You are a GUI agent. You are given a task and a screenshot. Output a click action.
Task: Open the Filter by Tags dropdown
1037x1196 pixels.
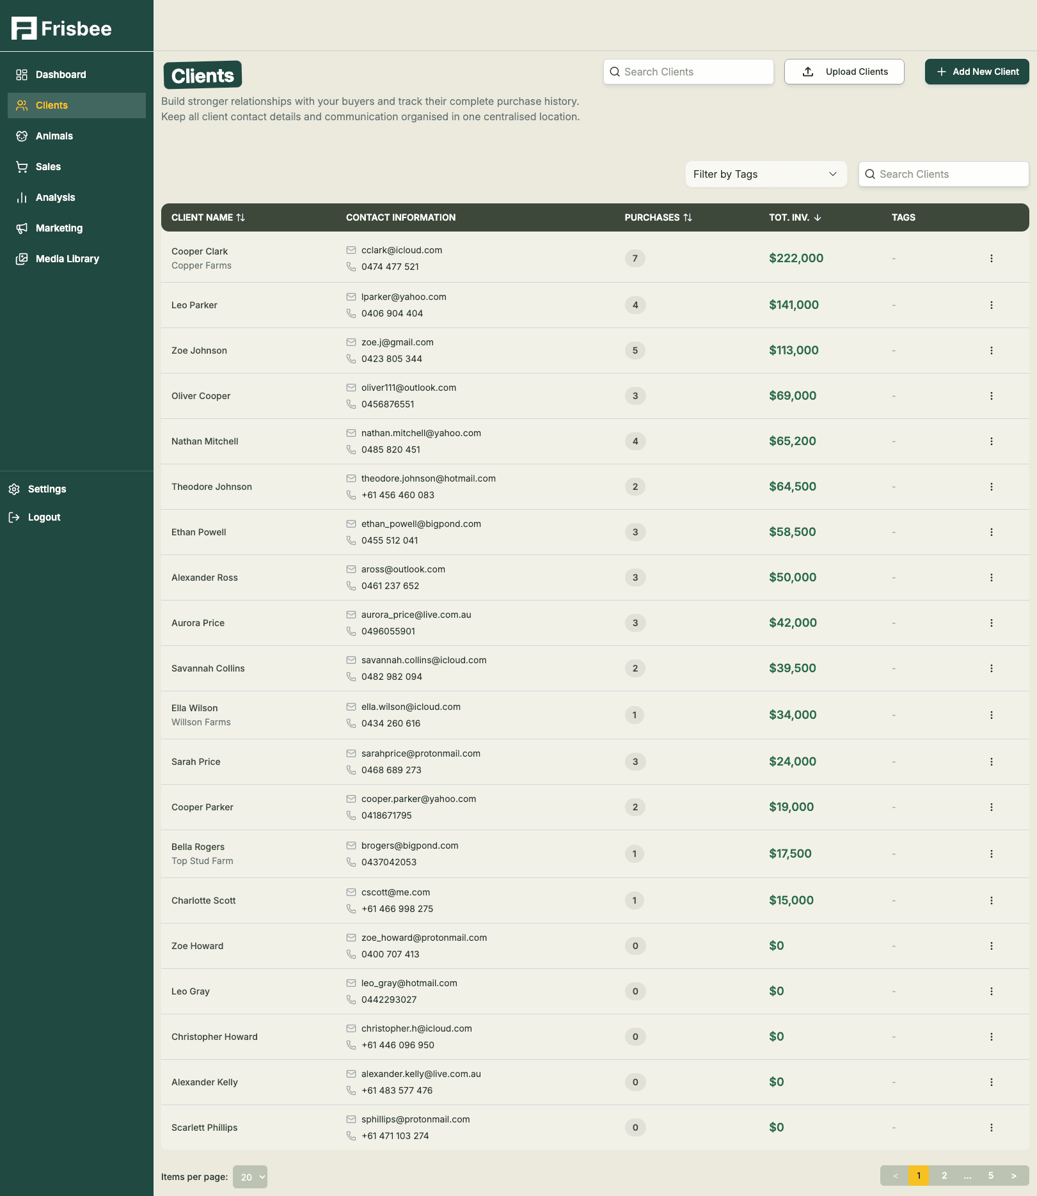(765, 174)
